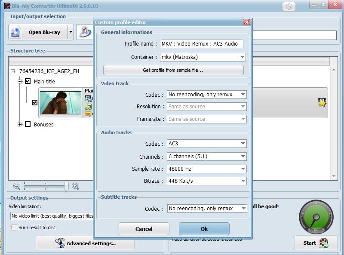The width and height of the screenshot is (344, 255).
Task: Click the settings gear icon in title bar
Action: [289, 6]
